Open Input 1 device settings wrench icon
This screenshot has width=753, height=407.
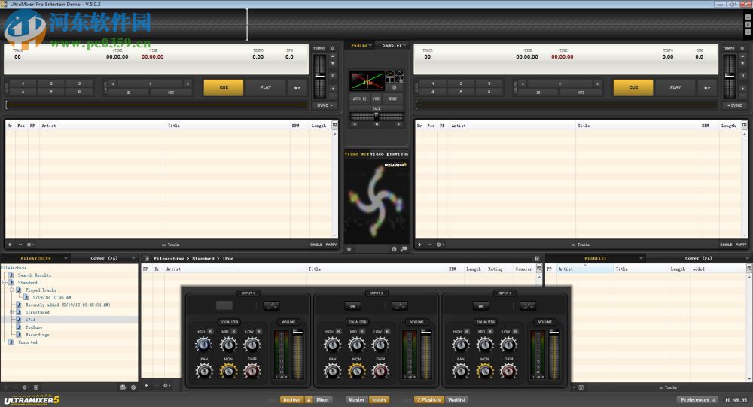tap(271, 305)
